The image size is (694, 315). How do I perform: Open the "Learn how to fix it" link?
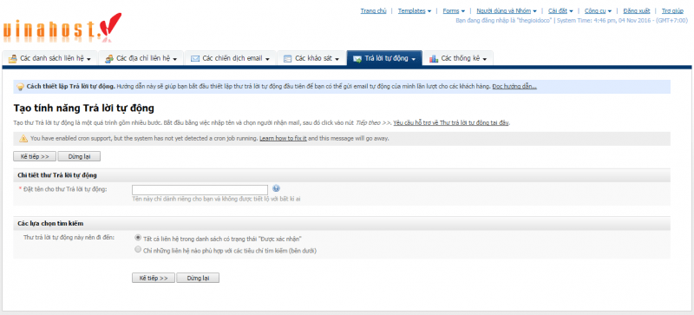click(x=283, y=139)
